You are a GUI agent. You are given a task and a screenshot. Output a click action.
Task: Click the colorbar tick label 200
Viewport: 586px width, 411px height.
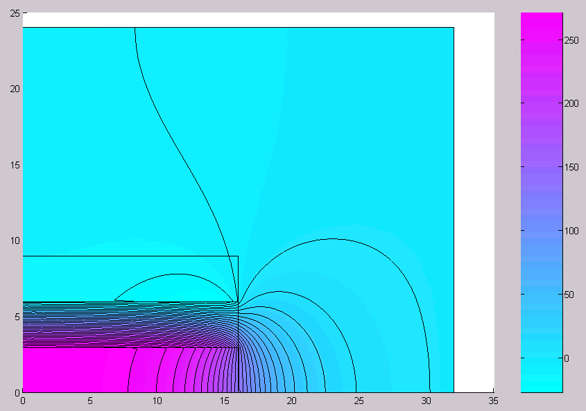click(571, 103)
